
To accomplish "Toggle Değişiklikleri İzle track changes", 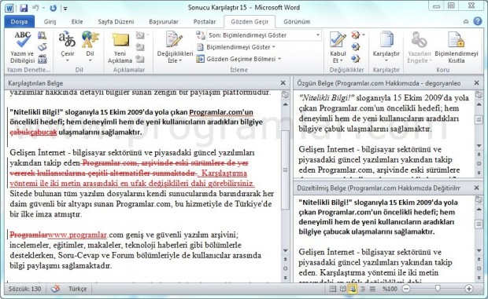I will [x=175, y=47].
